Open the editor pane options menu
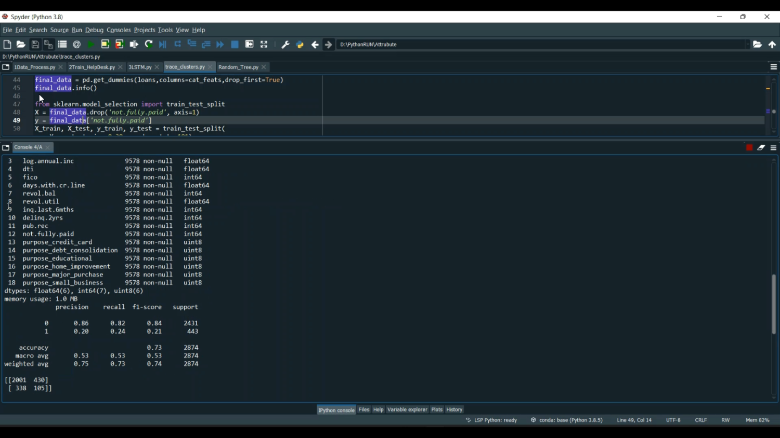 [773, 67]
